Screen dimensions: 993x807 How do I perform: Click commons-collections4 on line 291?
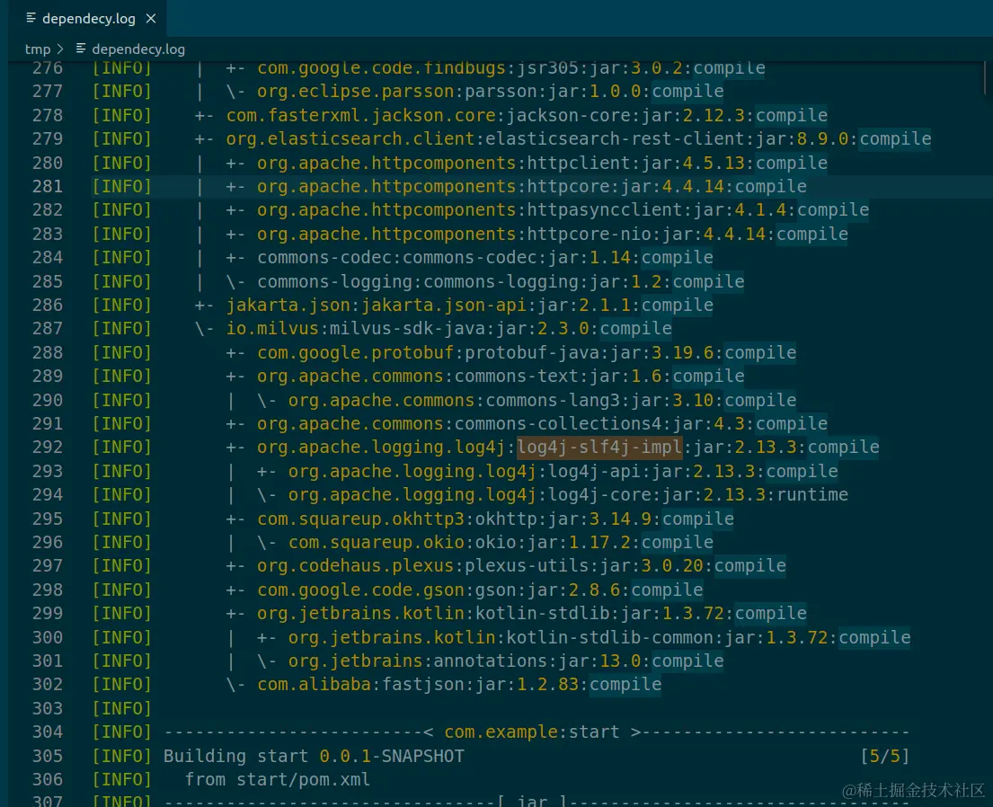coord(557,423)
